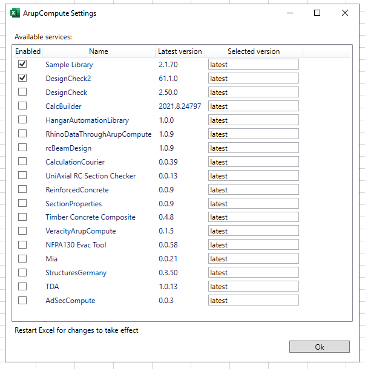Image resolution: width=365 pixels, height=369 pixels.
Task: Edit DesignCheck selected version field
Action: [254, 92]
